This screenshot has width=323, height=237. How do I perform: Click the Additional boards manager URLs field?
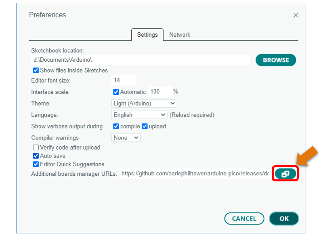pyautogui.click(x=195, y=174)
